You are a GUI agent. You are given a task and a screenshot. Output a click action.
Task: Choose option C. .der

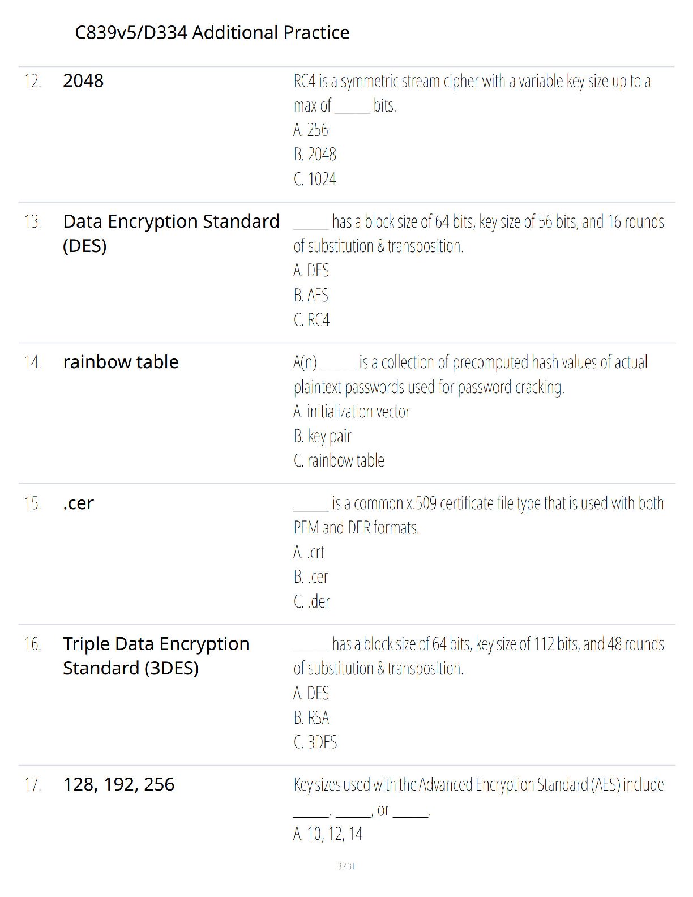[x=312, y=601]
